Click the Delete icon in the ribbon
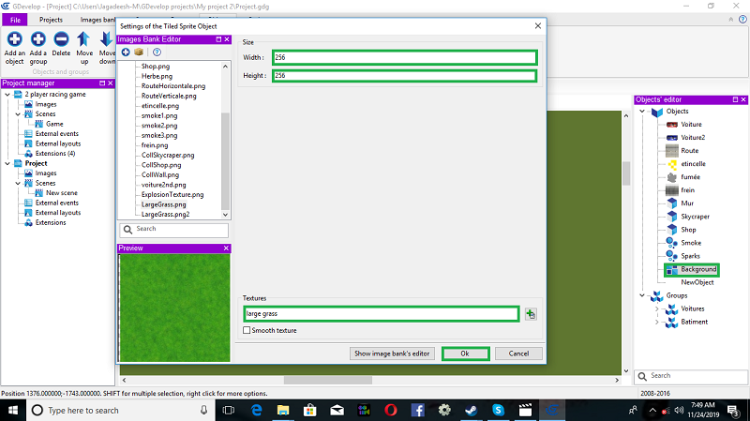The width and height of the screenshot is (750, 421). point(61,39)
